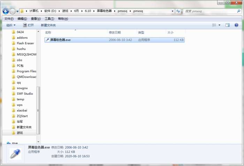Click the 计算机 breadcrumb segment
Image resolution: width=244 pixels, height=166 pixels.
click(x=34, y=11)
